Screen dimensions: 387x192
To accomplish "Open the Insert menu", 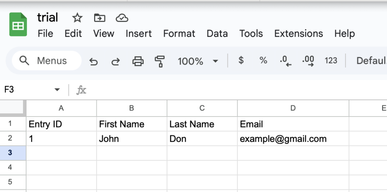I will pyautogui.click(x=139, y=34).
